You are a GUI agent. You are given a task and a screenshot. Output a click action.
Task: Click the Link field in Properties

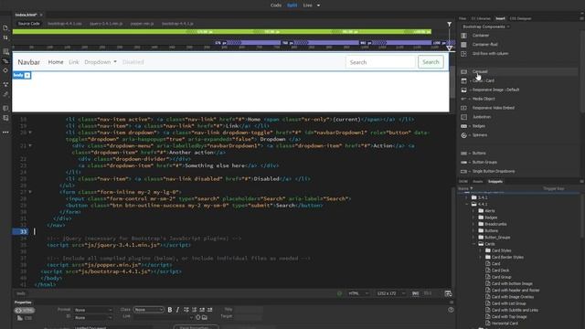click(x=164, y=317)
